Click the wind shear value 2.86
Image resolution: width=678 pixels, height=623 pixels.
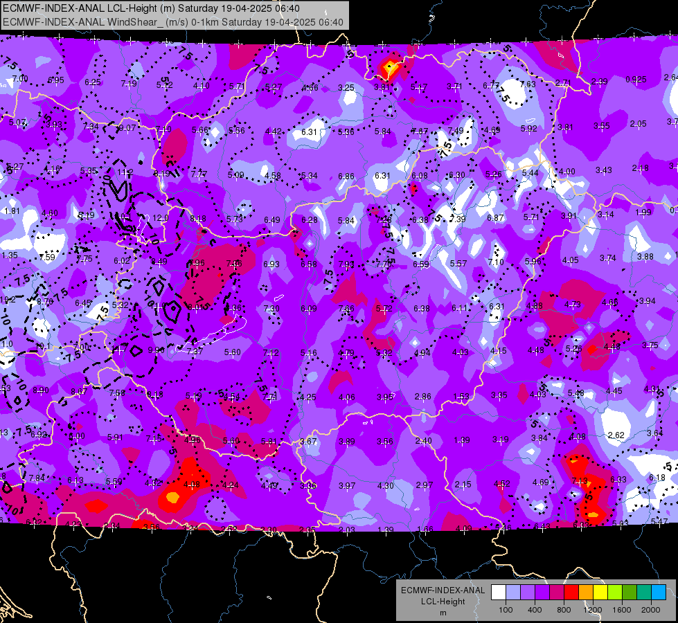(x=423, y=397)
